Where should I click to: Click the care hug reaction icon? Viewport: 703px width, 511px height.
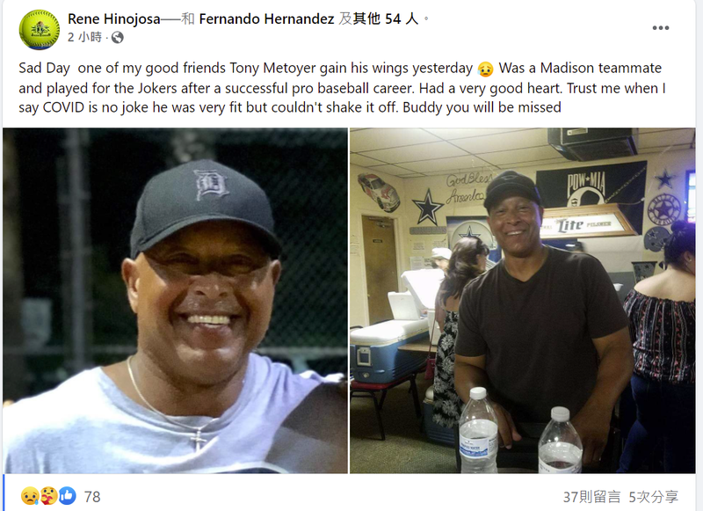(x=48, y=496)
